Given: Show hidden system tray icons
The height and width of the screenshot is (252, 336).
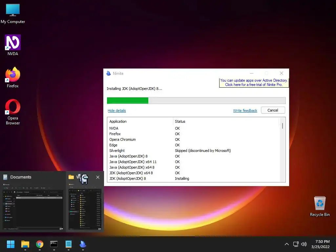Looking at the screenshot, I should pyautogui.click(x=287, y=244).
